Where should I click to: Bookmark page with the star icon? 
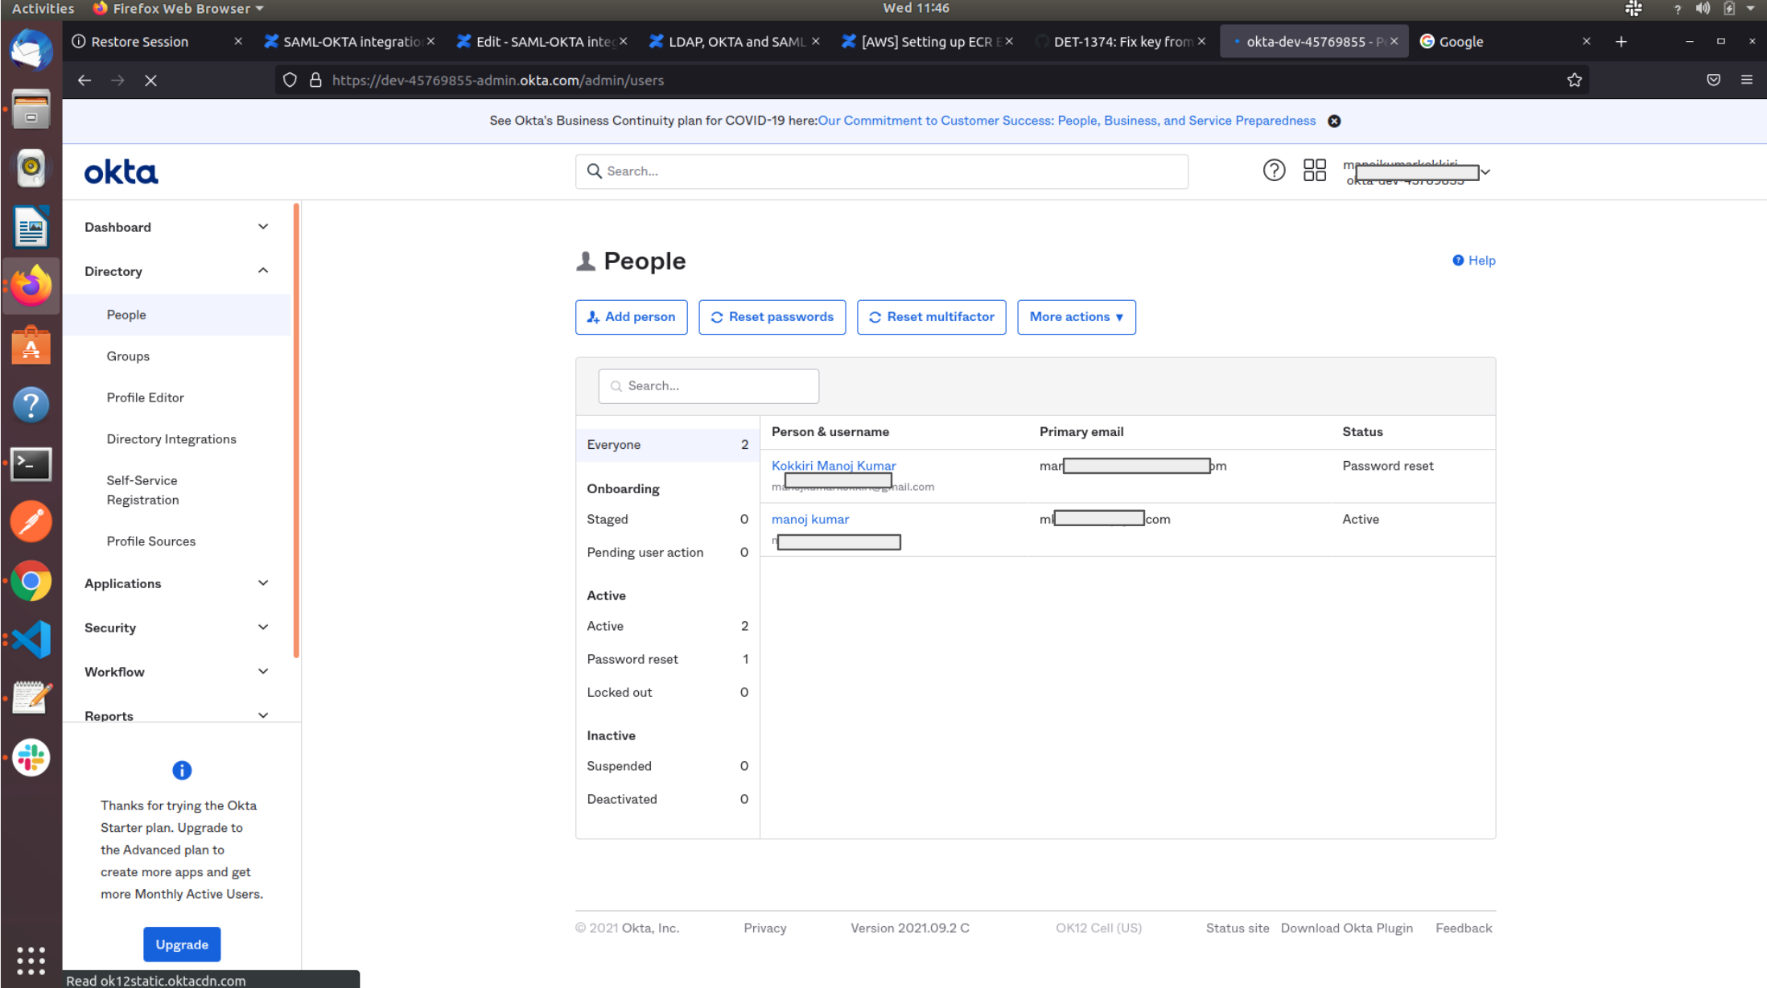(x=1574, y=80)
